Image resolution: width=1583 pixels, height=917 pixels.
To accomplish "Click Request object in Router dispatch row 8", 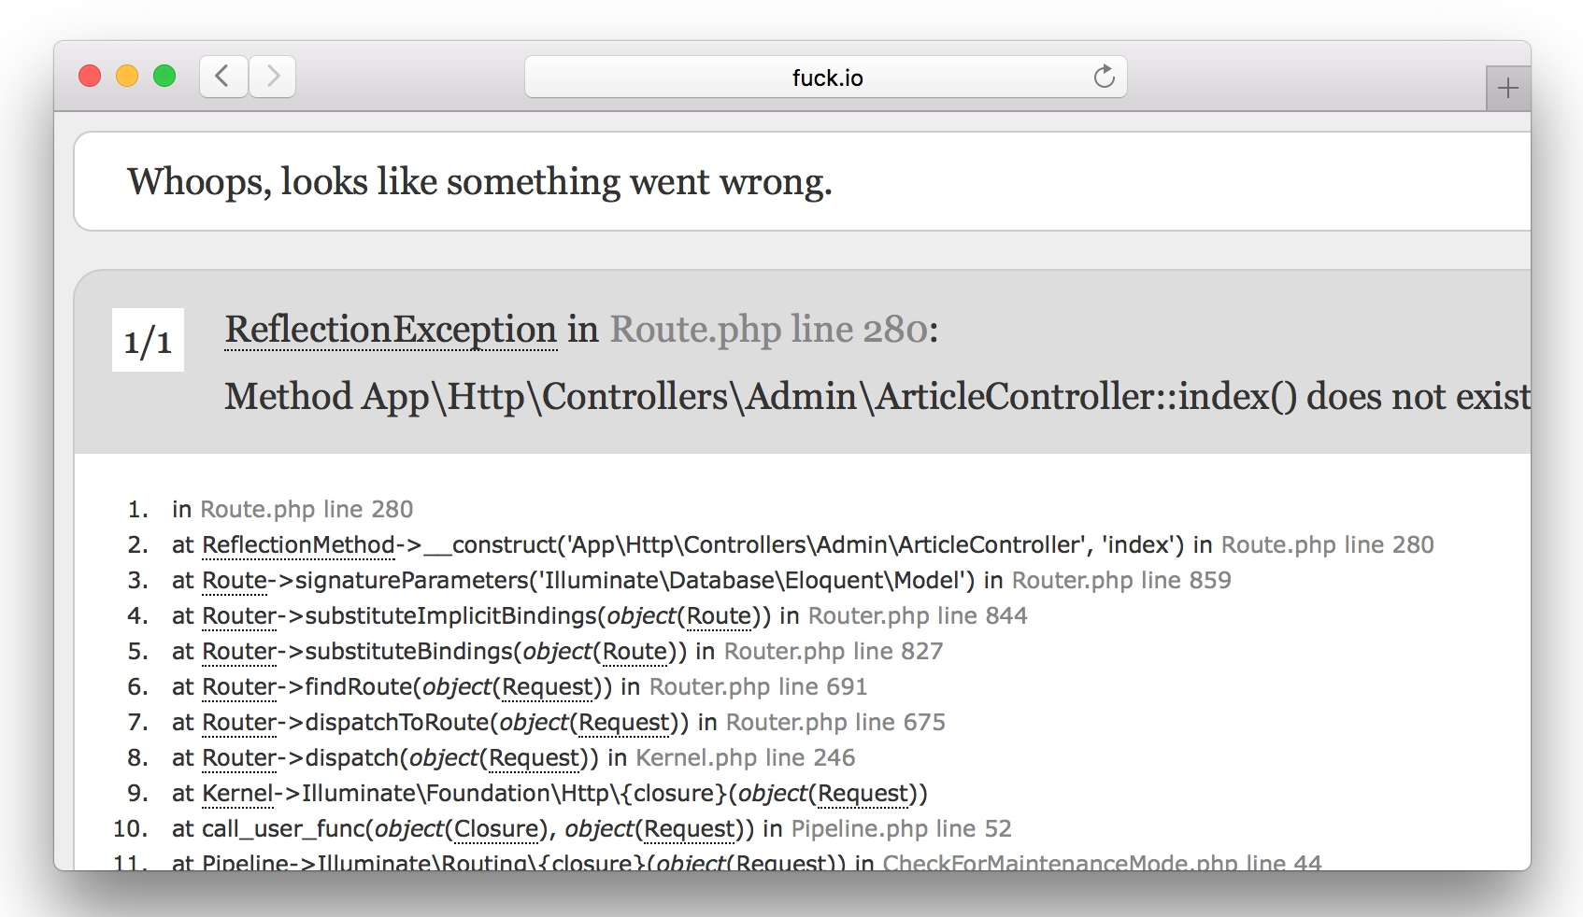I will click(x=535, y=757).
